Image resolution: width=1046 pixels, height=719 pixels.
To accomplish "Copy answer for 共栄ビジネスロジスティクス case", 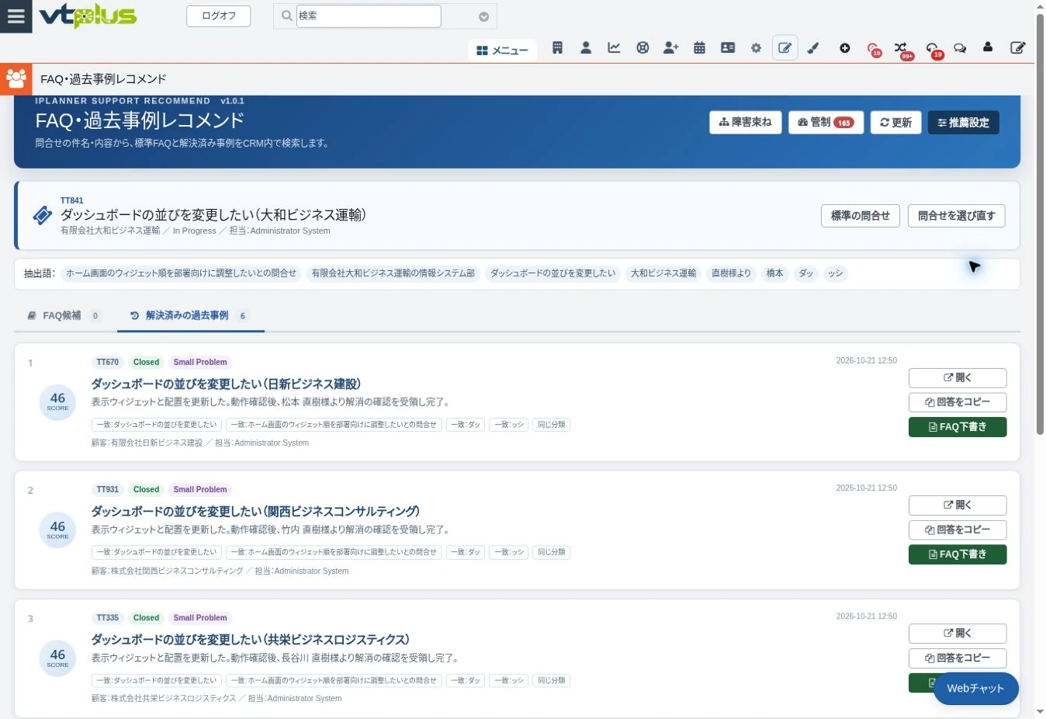I will tap(958, 658).
